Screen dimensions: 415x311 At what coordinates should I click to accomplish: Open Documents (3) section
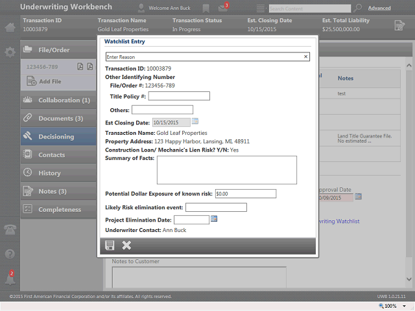click(x=58, y=118)
